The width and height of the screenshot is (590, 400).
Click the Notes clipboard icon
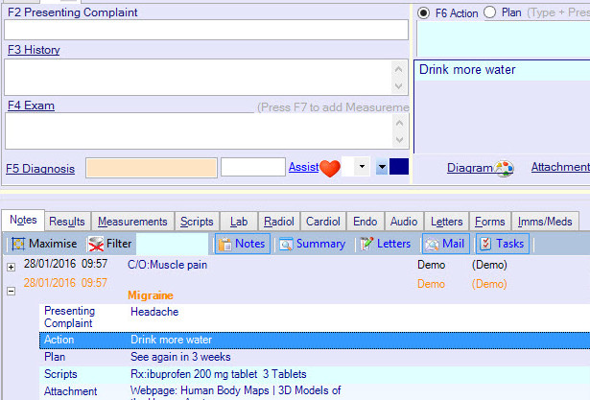click(x=225, y=245)
